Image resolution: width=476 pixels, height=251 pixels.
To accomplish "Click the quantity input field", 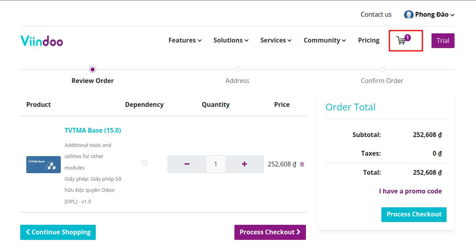I will pyautogui.click(x=215, y=164).
